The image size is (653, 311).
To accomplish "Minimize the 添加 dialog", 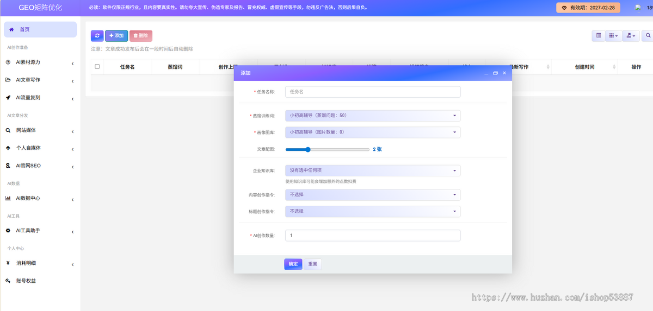I will pos(486,73).
